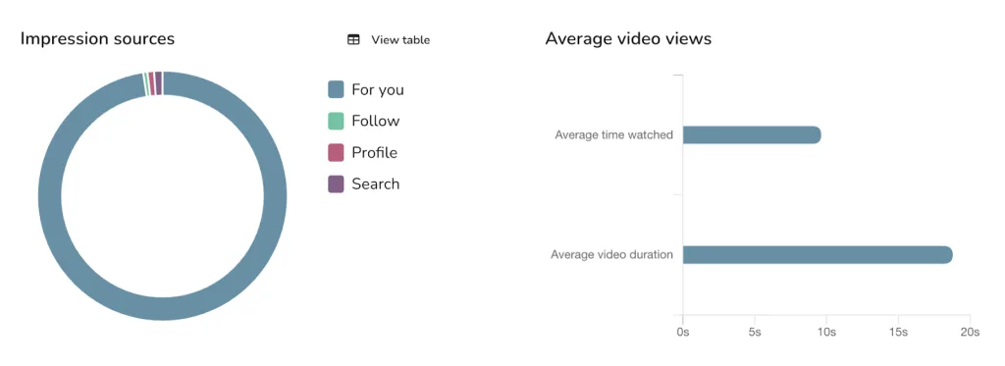Open the View table link

click(x=400, y=40)
